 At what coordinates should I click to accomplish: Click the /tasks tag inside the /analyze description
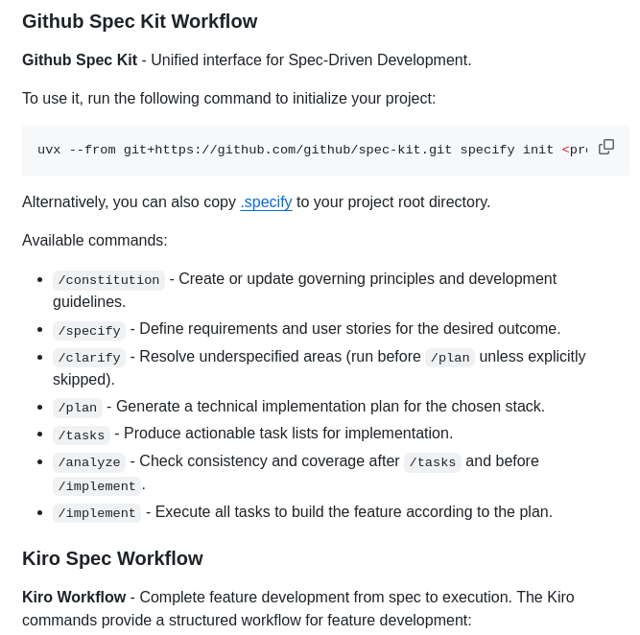click(432, 462)
